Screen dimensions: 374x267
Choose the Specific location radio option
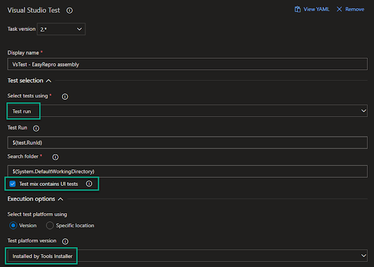[x=50, y=226]
